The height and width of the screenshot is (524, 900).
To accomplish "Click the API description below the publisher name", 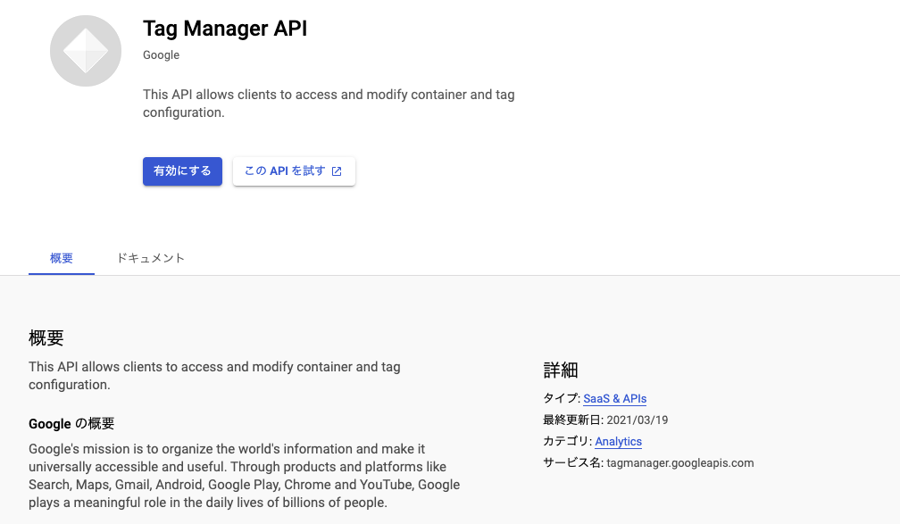I will tap(329, 104).
